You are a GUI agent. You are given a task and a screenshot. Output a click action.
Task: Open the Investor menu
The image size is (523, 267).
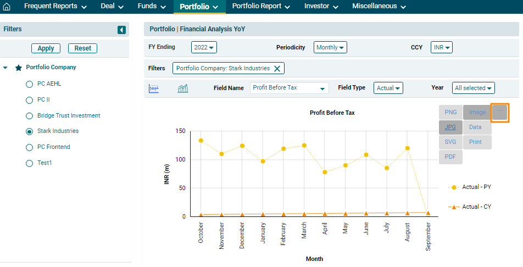pos(320,7)
